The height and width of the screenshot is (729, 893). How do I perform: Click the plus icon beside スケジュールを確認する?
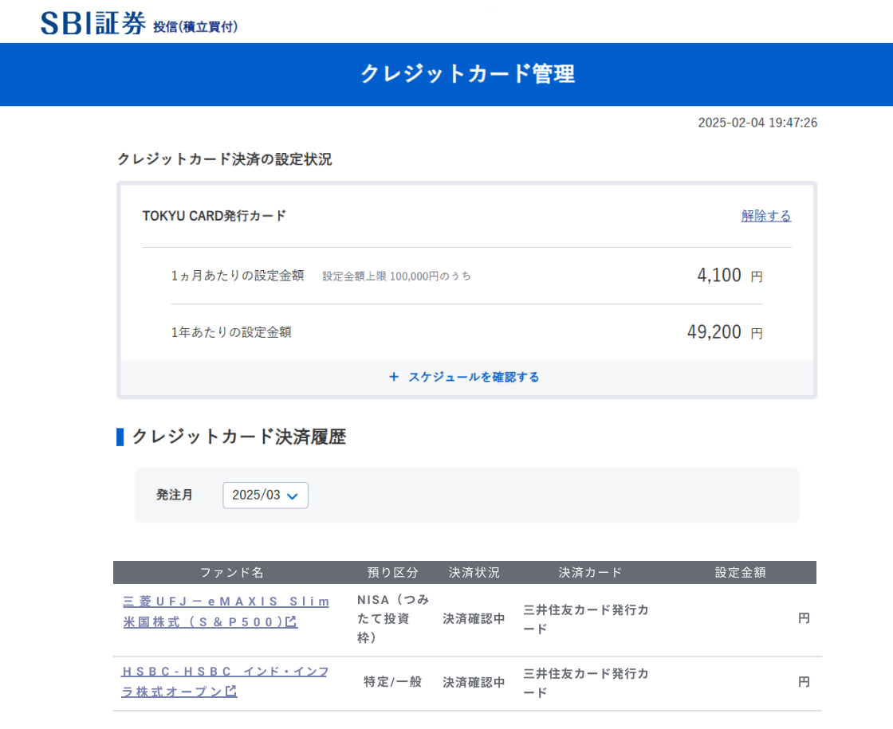tap(394, 377)
